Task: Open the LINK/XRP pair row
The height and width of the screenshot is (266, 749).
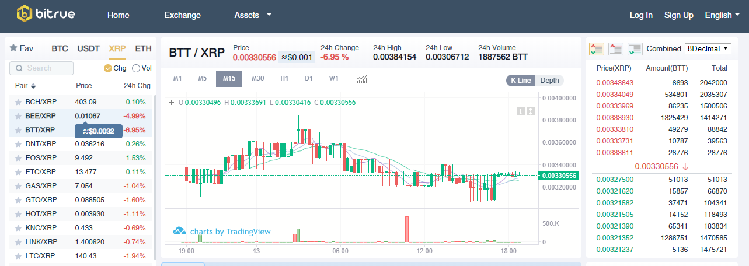Action: point(81,242)
